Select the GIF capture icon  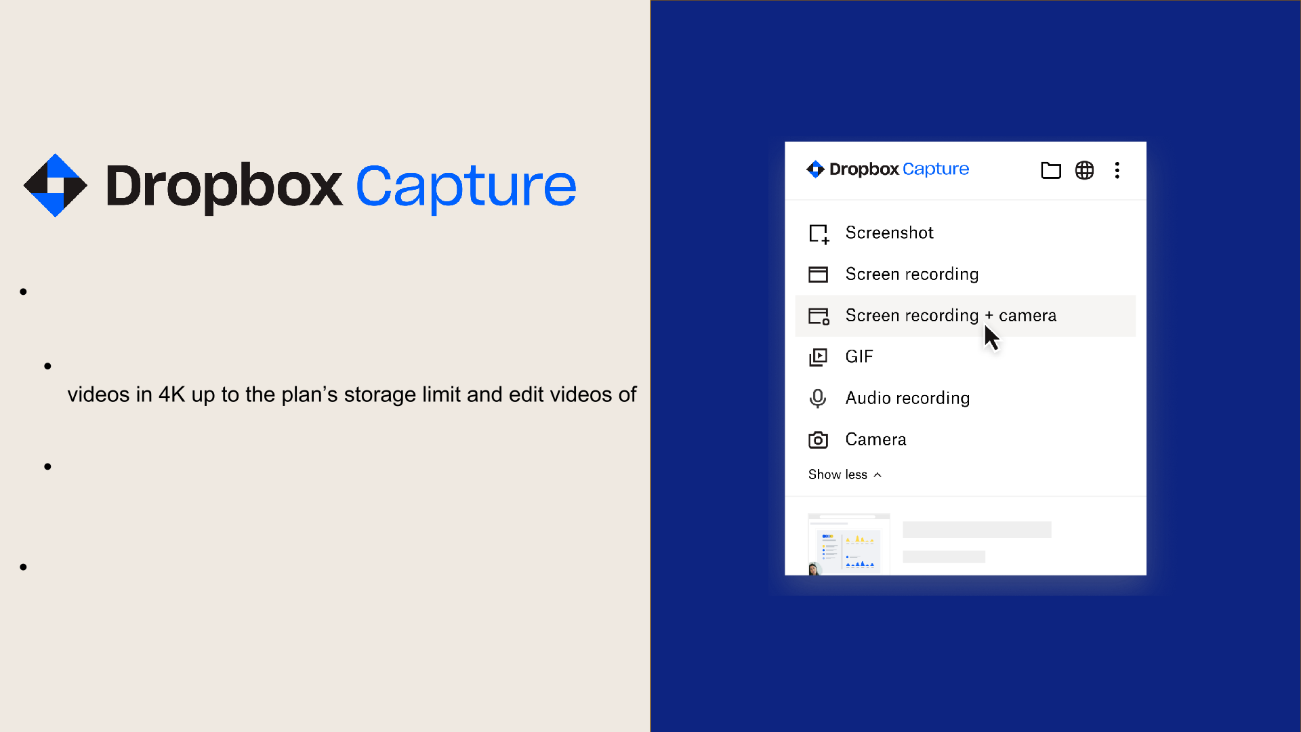pos(819,357)
